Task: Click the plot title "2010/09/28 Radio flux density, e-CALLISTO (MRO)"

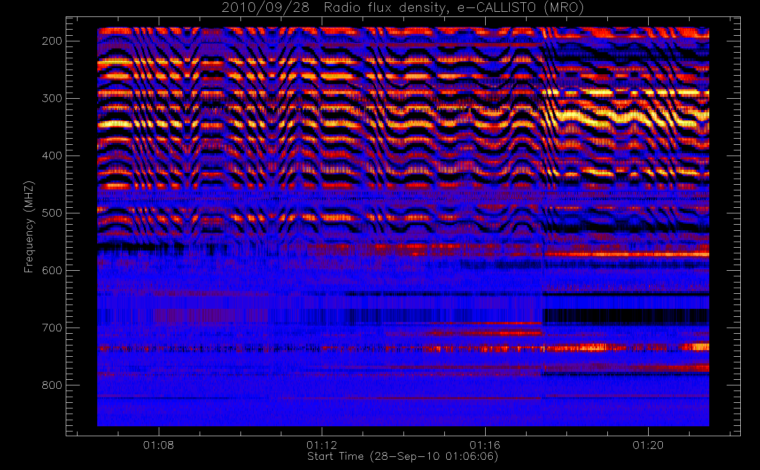Action: [403, 8]
